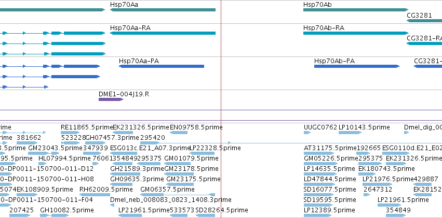Click the Hsp70Ab-RA transcript bar
The height and width of the screenshot is (218, 442).
click(x=356, y=33)
